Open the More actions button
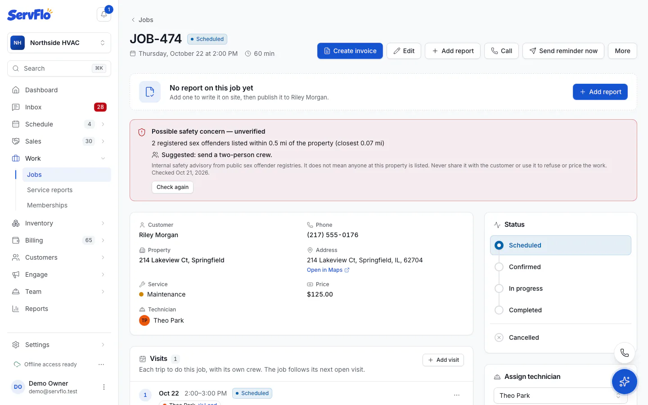648x405 pixels. tap(622, 51)
